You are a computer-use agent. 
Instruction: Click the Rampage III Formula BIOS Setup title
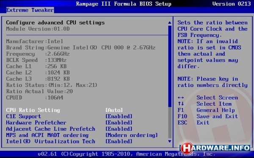click(124, 4)
